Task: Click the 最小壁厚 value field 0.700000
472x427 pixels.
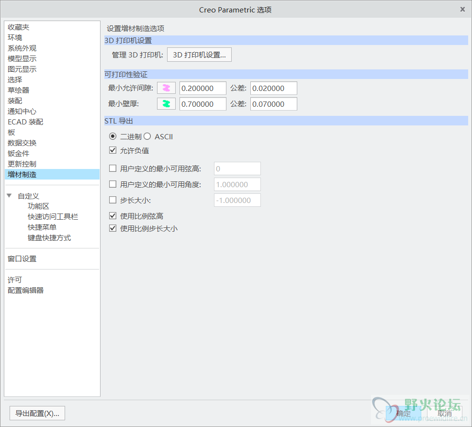Action: (x=203, y=104)
